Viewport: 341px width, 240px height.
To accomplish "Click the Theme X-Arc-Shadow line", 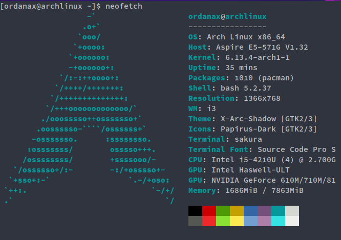I will point(252,119).
